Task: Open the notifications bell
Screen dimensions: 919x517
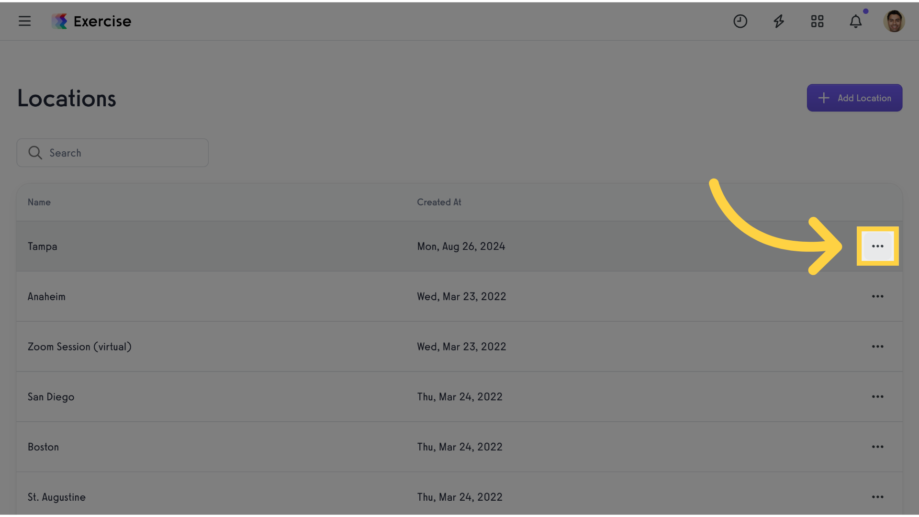Action: (x=856, y=21)
